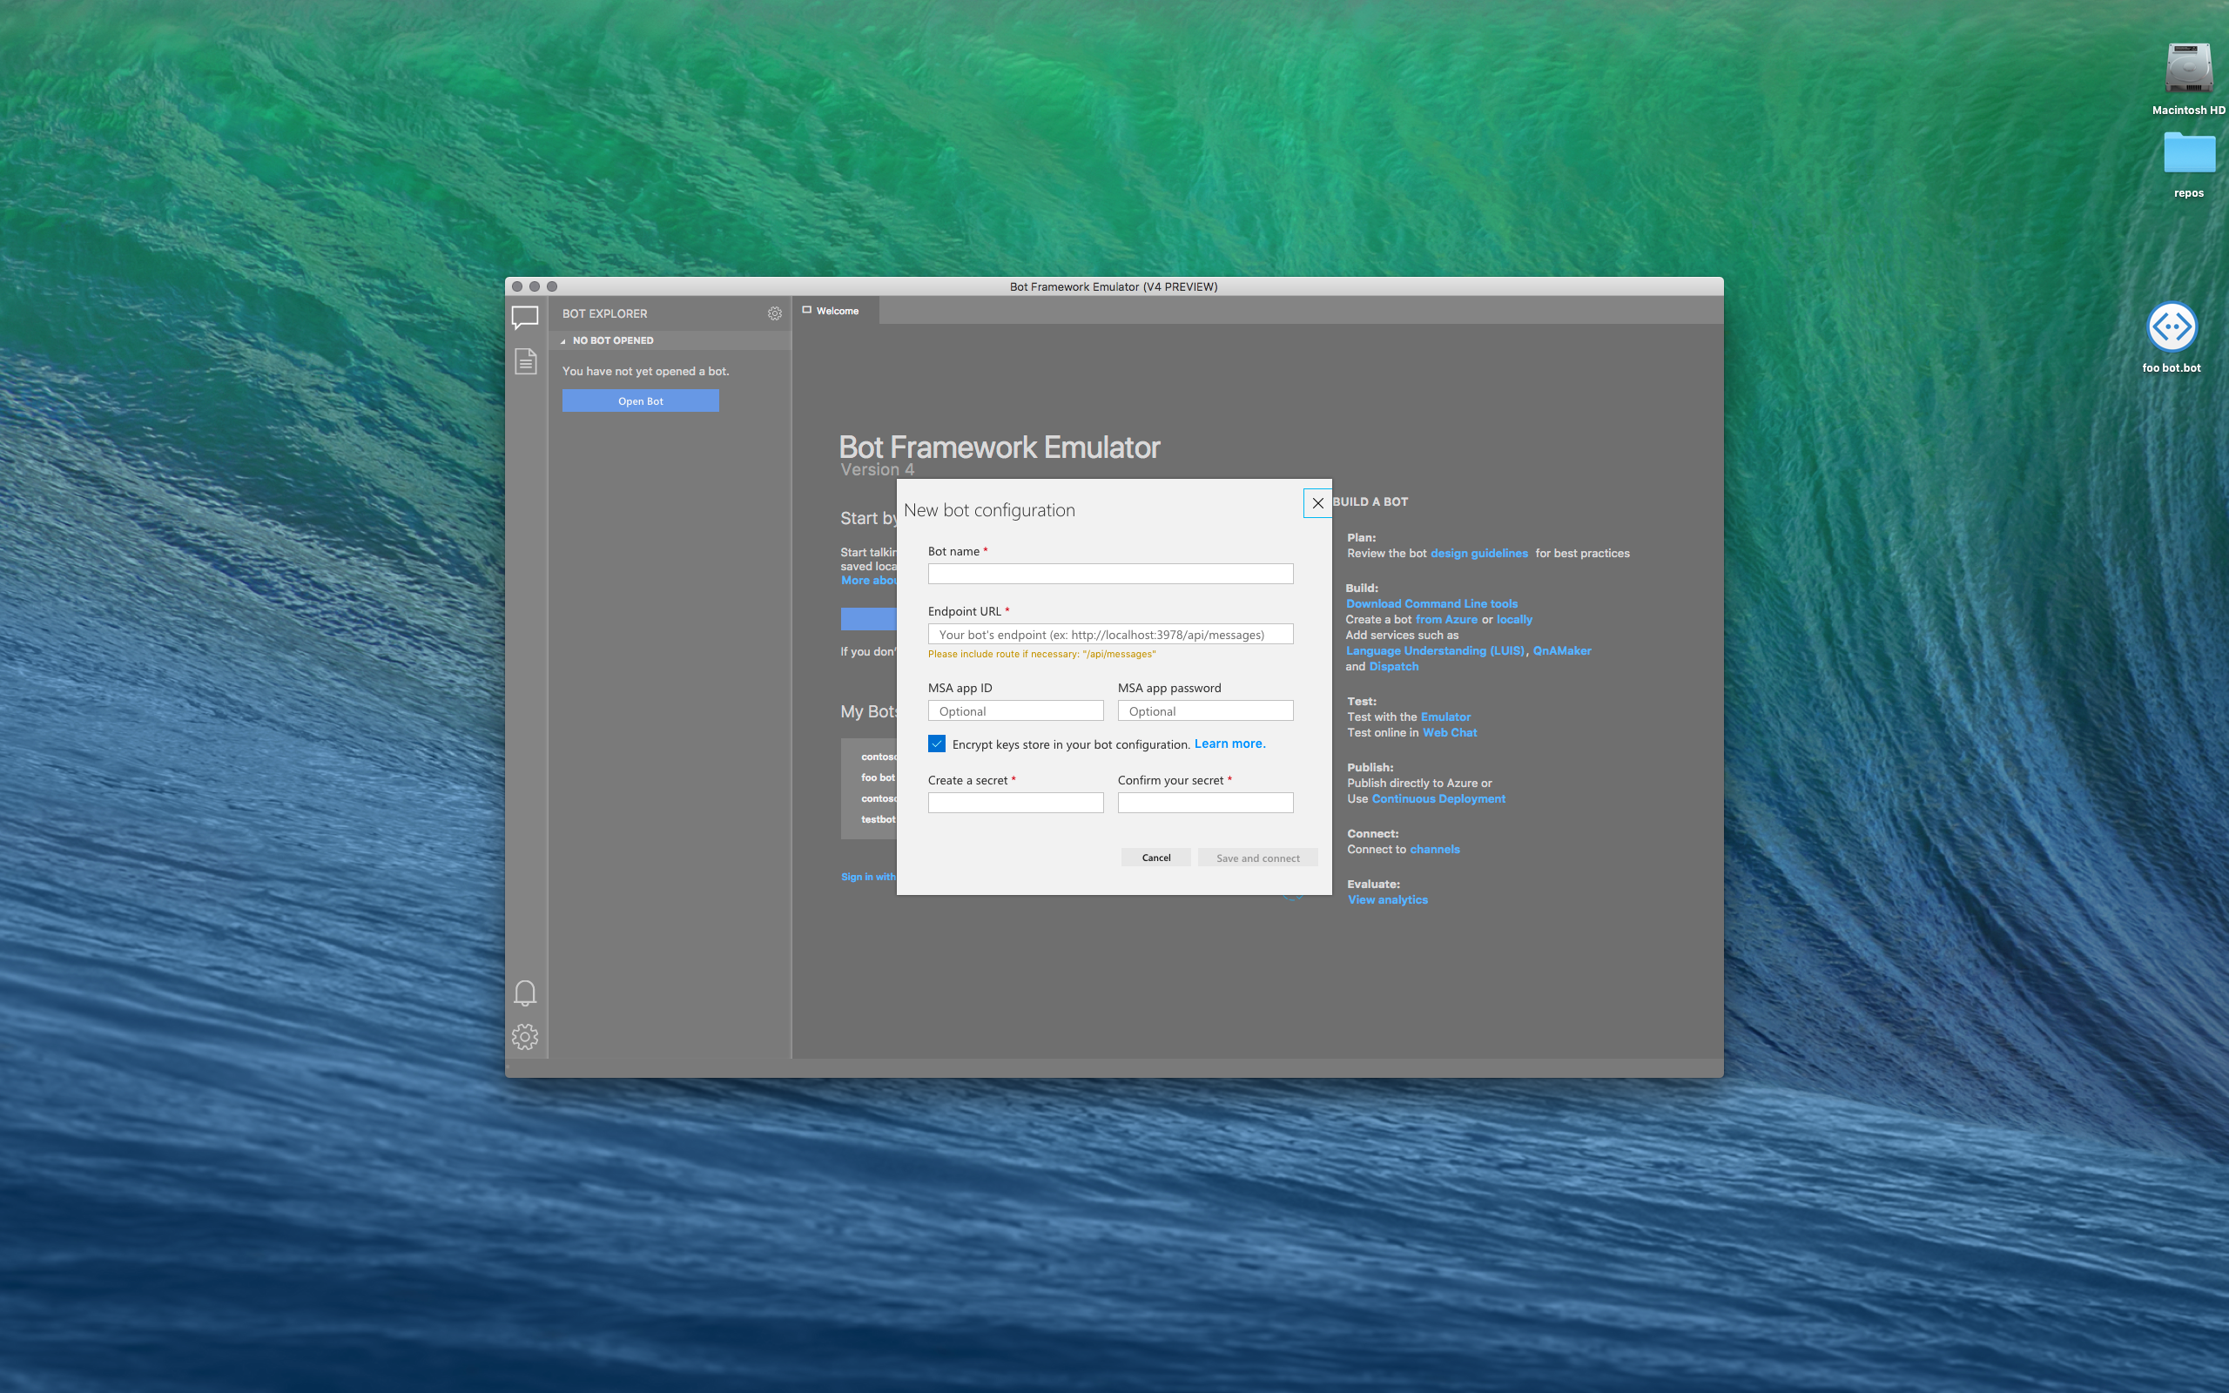Focus the Create a secret field

[x=1015, y=804]
